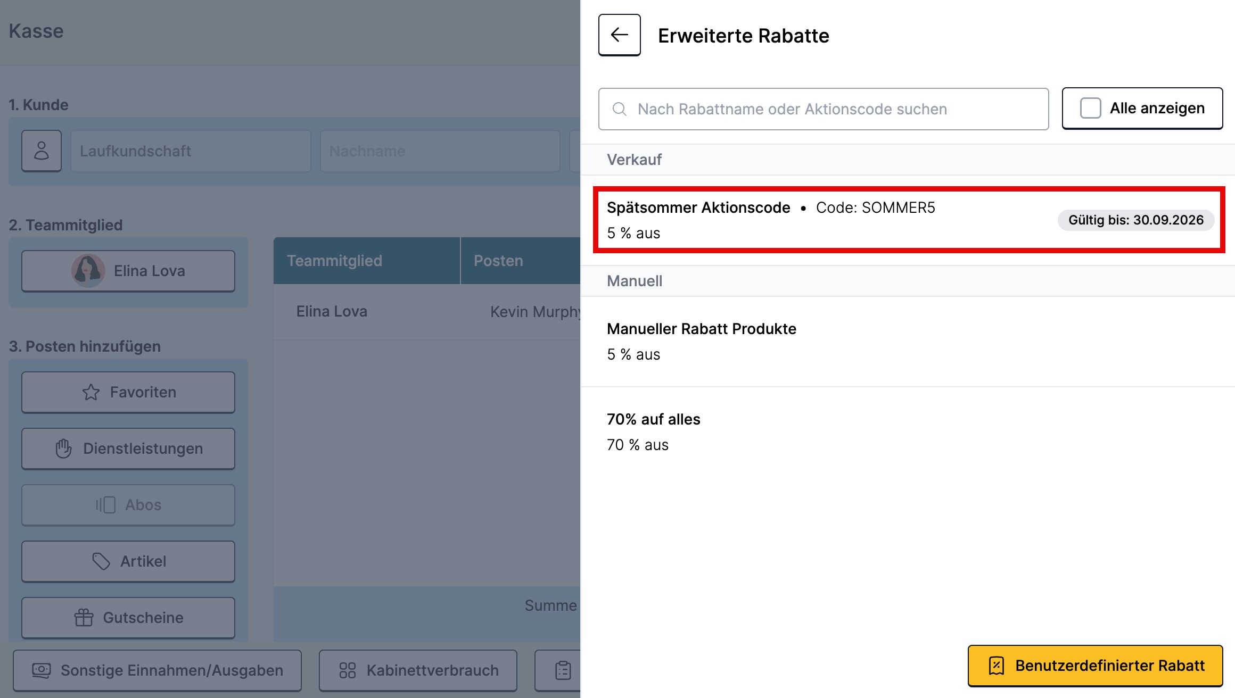The width and height of the screenshot is (1235, 698).
Task: Click the Favoriten star icon
Action: pos(91,393)
